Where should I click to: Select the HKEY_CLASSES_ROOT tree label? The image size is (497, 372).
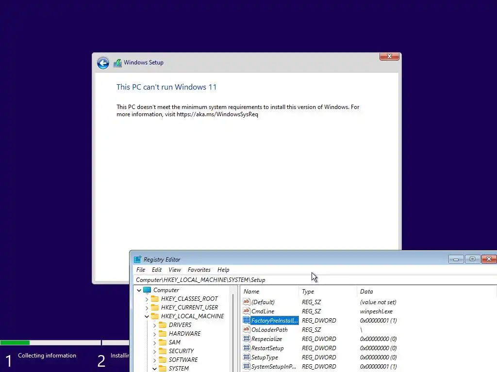point(189,299)
